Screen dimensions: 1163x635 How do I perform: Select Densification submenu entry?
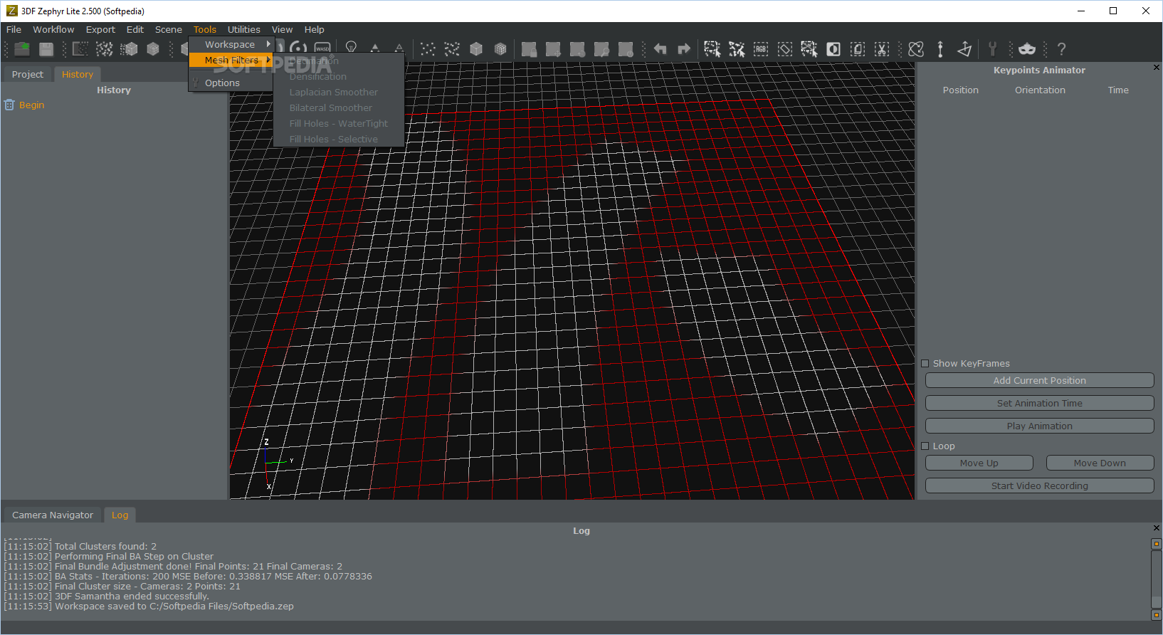[x=339, y=77]
